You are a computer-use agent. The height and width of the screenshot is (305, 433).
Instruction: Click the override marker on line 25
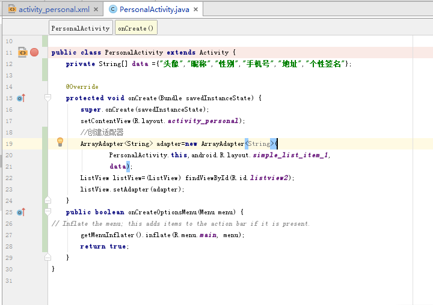(20, 212)
